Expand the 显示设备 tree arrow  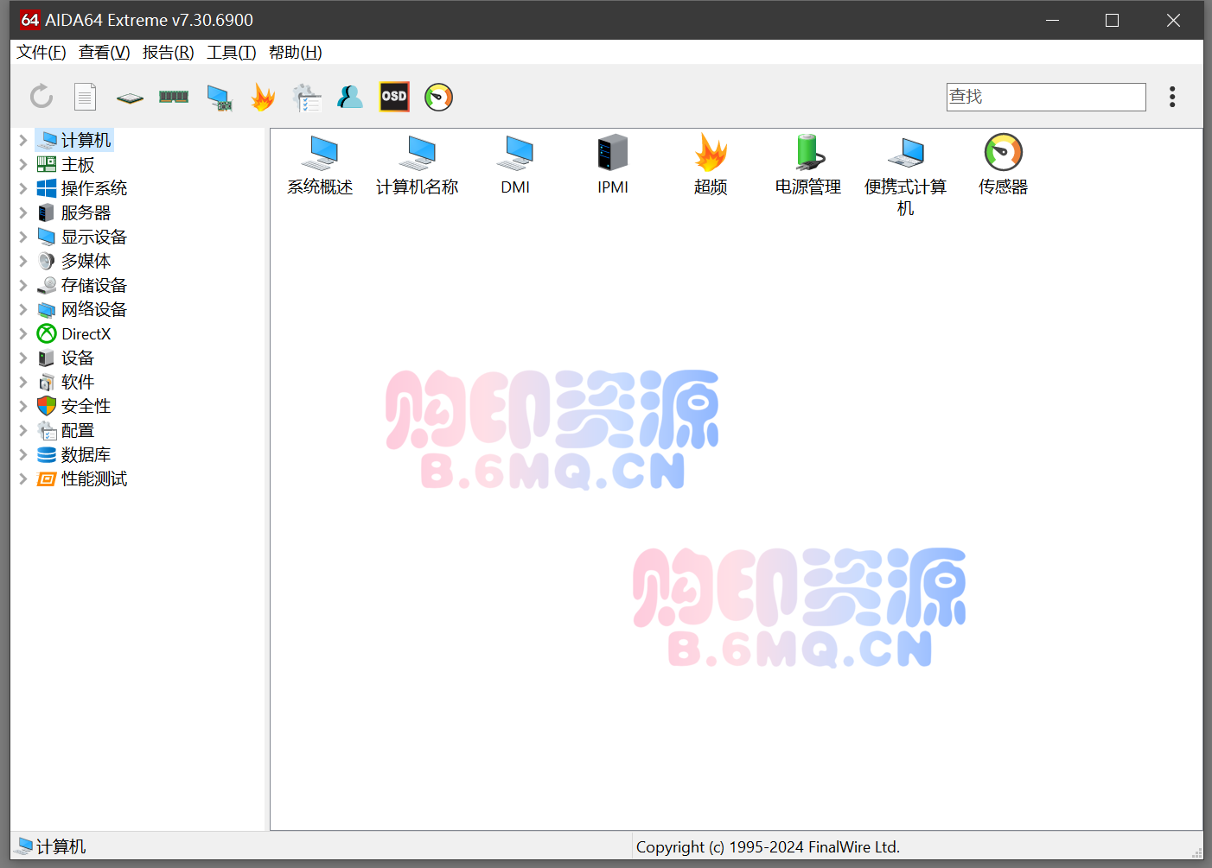23,237
